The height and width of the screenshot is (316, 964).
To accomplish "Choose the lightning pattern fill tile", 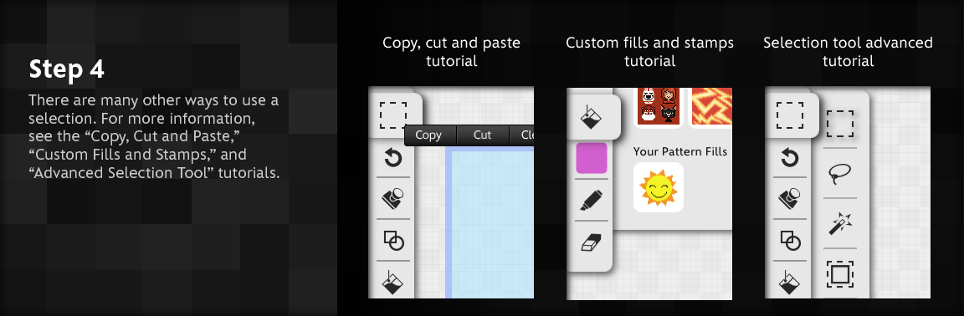I will (x=711, y=107).
